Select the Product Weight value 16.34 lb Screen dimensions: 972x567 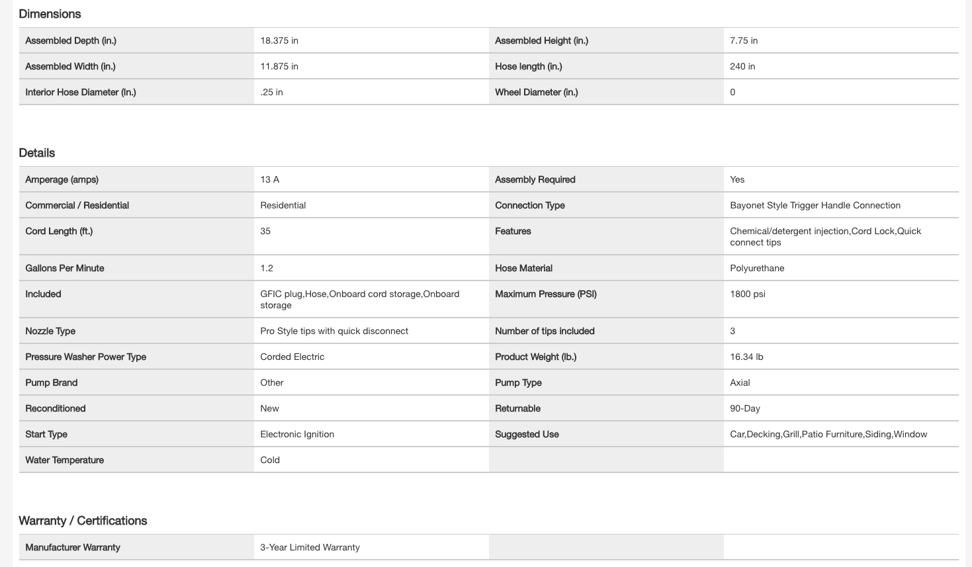click(746, 357)
